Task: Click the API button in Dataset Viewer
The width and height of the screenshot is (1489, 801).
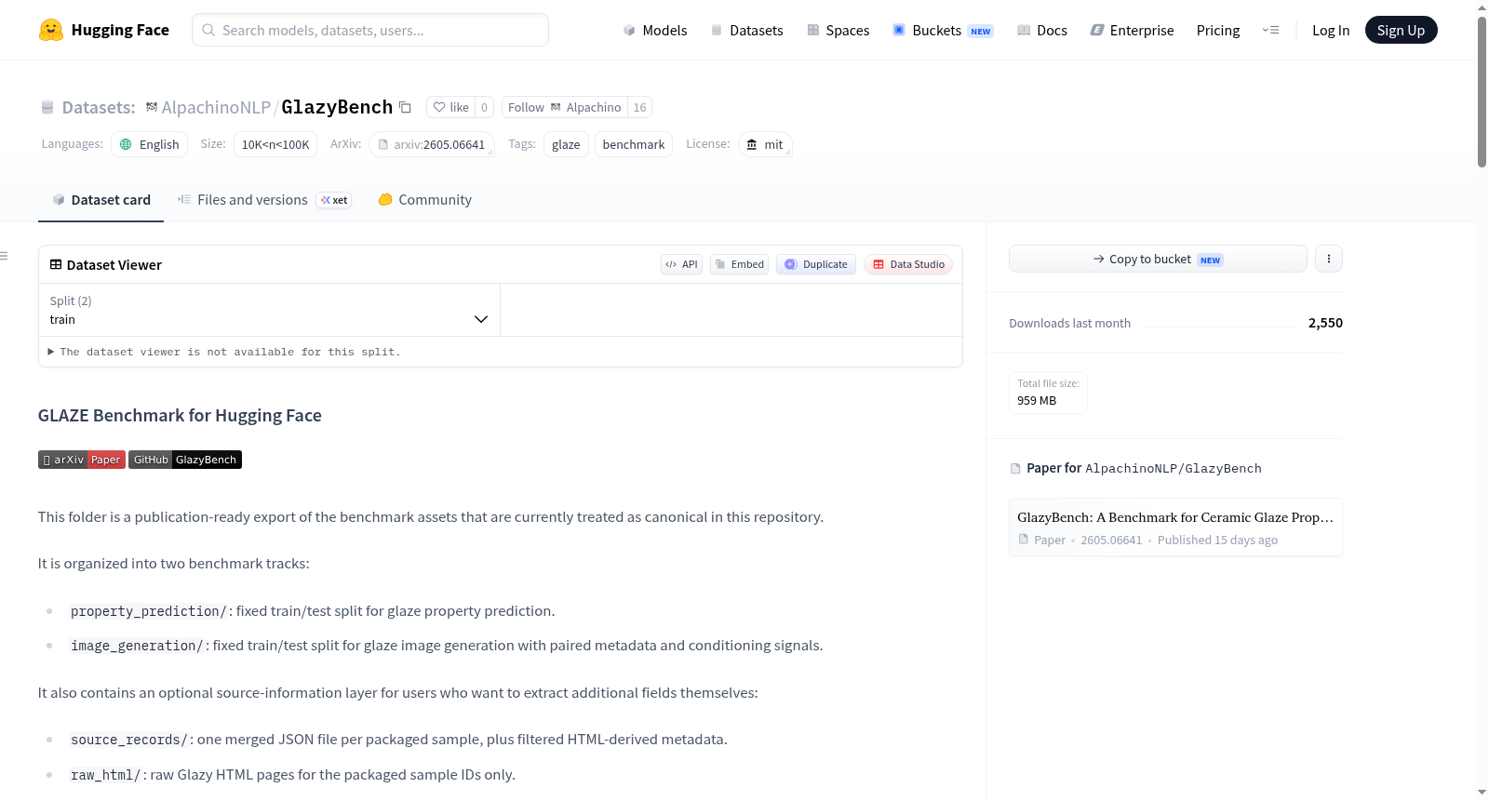Action: pyautogui.click(x=681, y=264)
